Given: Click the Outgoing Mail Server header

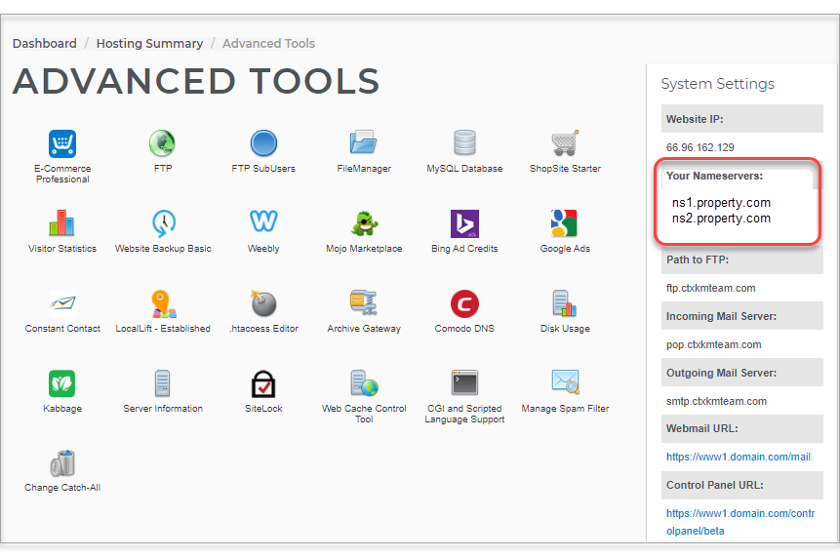Looking at the screenshot, I should tap(742, 373).
